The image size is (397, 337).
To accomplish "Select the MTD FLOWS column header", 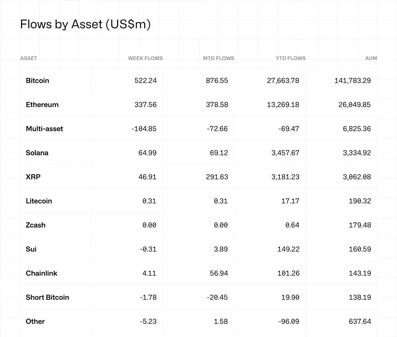I will point(219,58).
